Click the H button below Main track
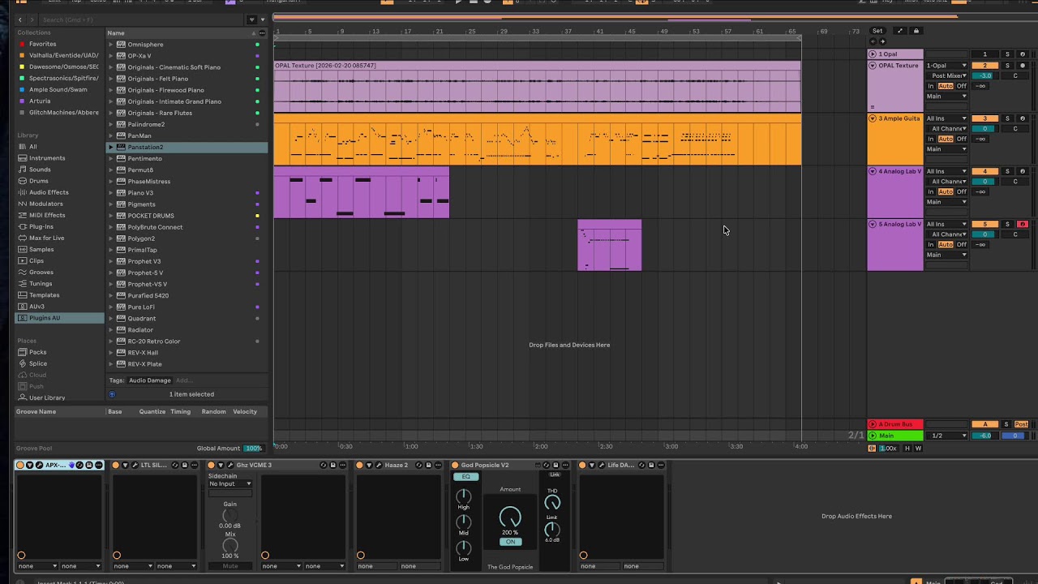1038x584 pixels. click(908, 448)
